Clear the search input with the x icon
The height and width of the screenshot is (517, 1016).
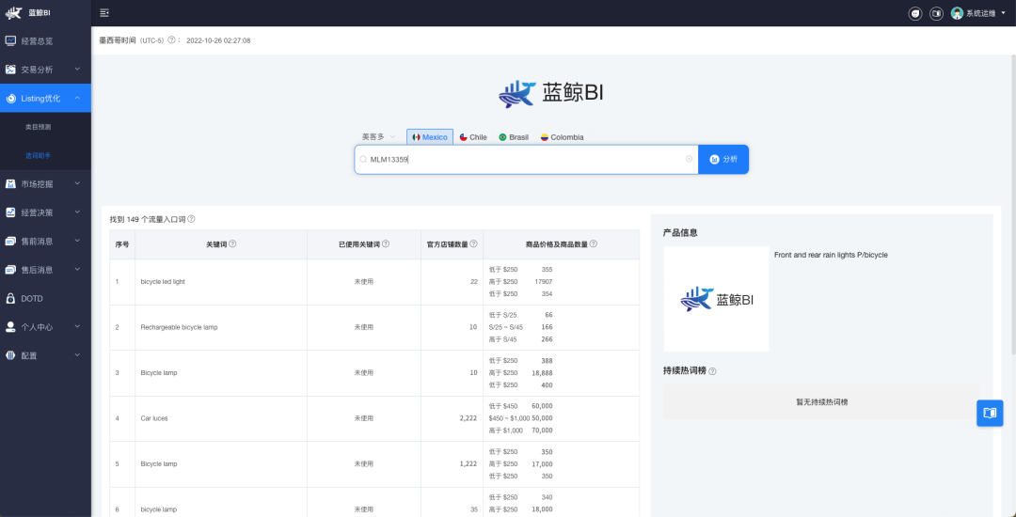(x=689, y=159)
